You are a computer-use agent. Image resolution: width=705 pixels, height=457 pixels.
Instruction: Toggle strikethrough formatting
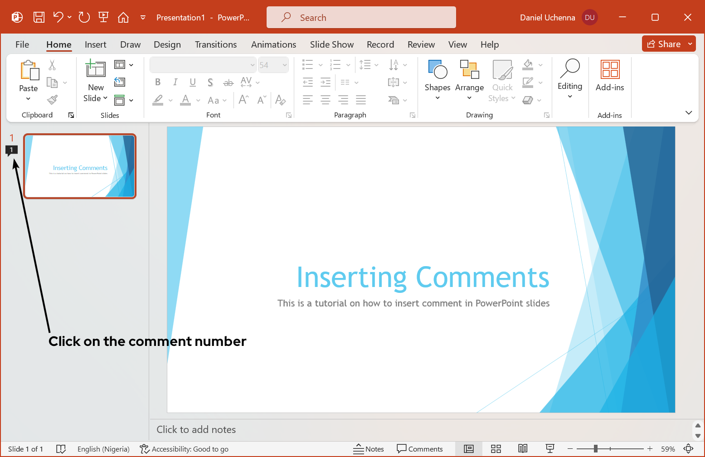coord(228,82)
